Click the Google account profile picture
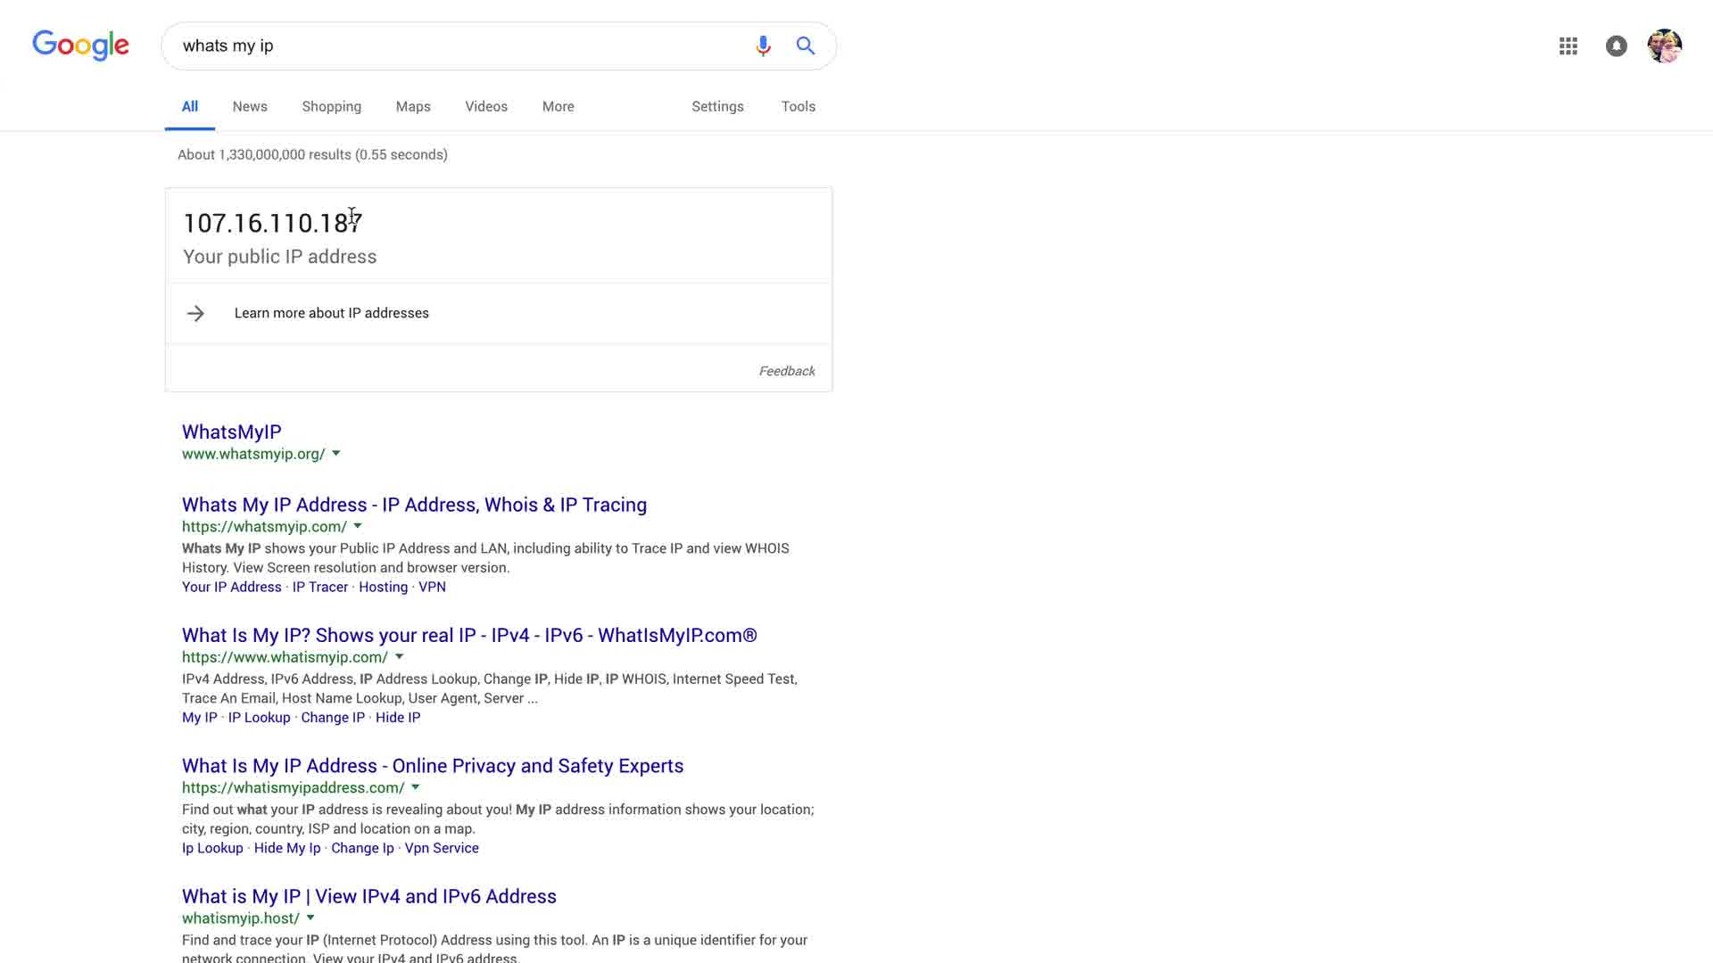Image resolution: width=1713 pixels, height=963 pixels. point(1664,46)
